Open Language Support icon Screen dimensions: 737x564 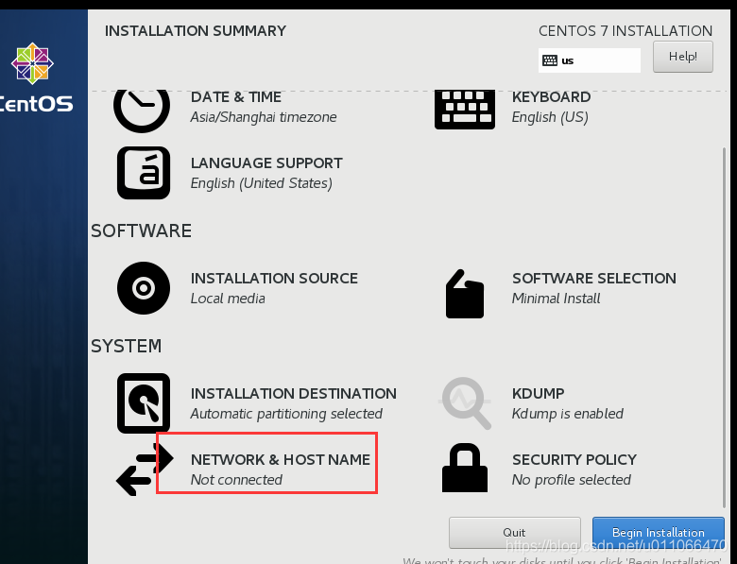point(144,173)
